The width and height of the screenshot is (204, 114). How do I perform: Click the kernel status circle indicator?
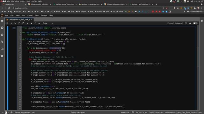click(186, 23)
